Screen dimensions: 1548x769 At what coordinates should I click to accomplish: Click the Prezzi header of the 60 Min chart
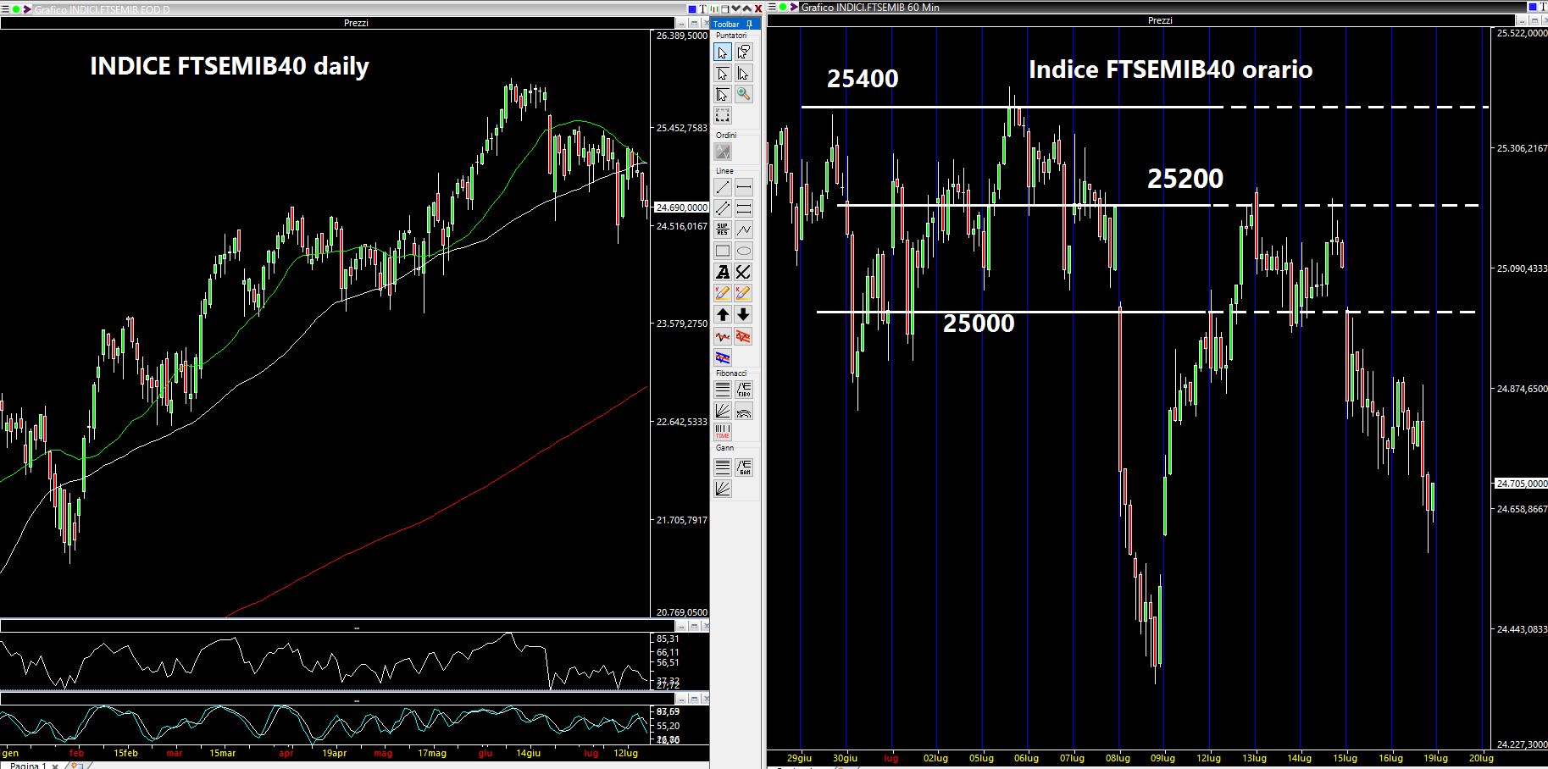coord(1160,20)
